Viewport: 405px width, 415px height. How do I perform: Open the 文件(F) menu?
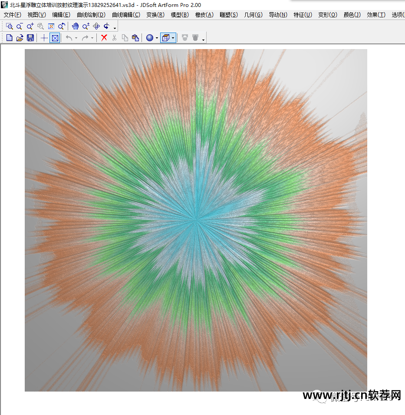click(12, 15)
